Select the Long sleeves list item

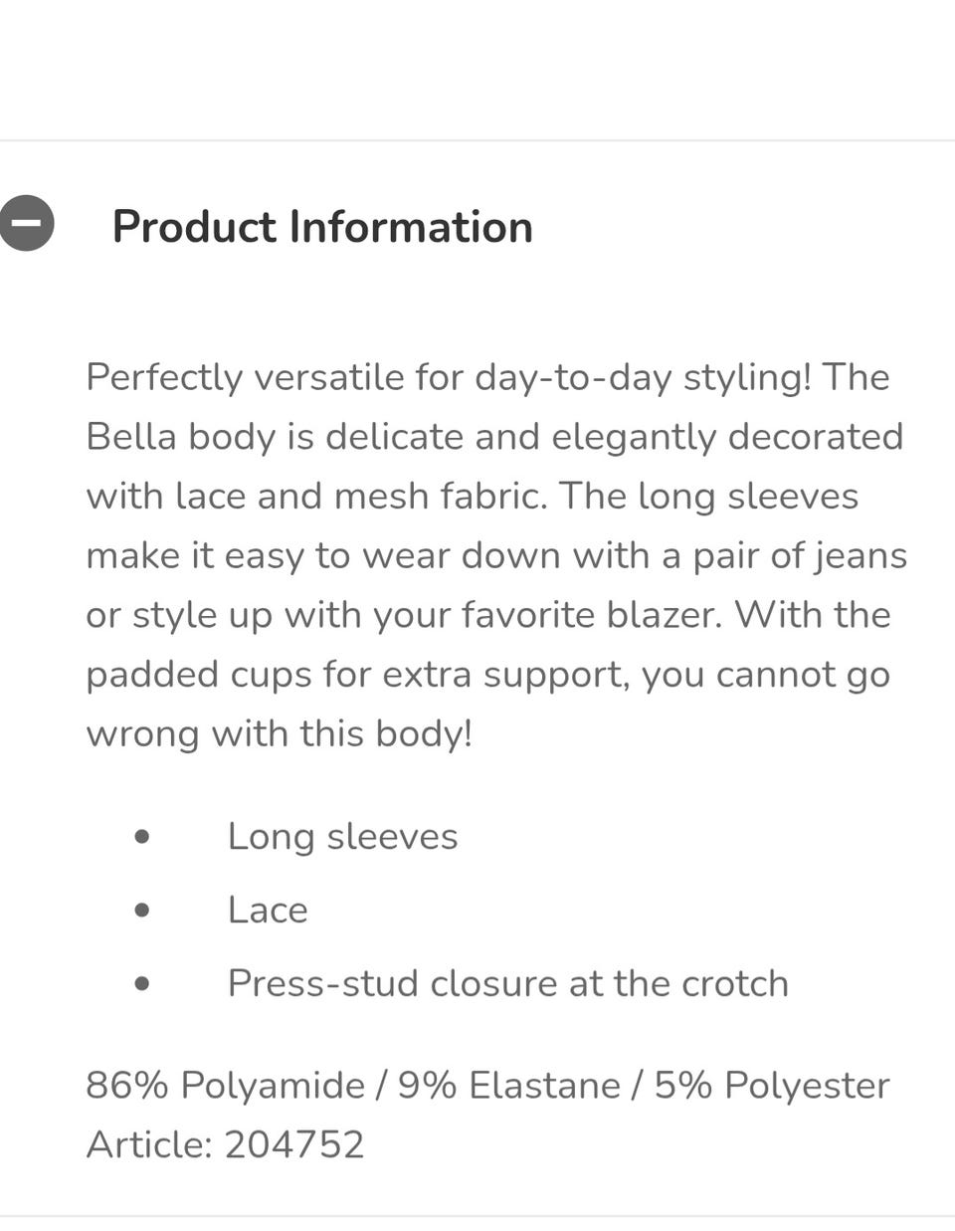coord(342,836)
